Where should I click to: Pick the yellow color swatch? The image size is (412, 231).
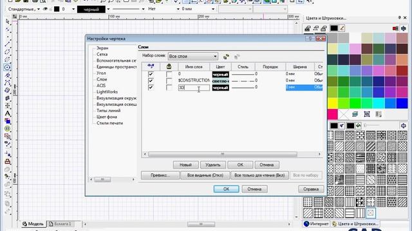(x=333, y=103)
